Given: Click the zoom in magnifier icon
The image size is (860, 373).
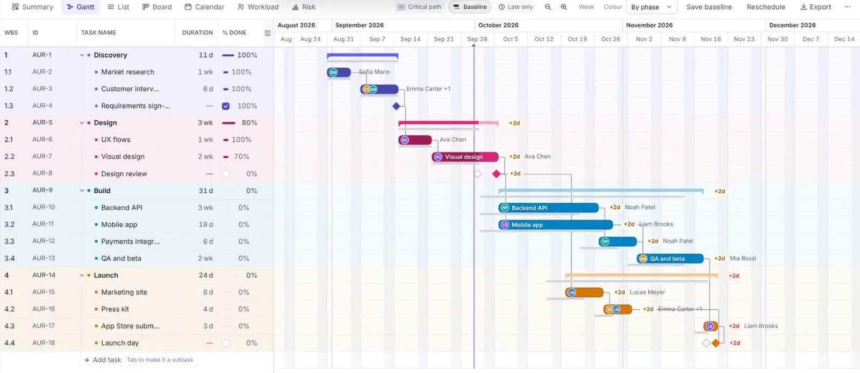Looking at the screenshot, I should coord(564,7).
